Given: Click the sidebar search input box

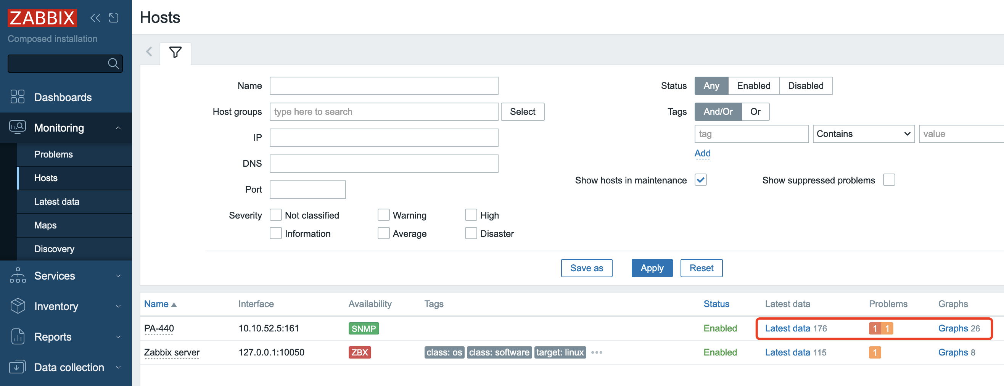Looking at the screenshot, I should pos(65,64).
